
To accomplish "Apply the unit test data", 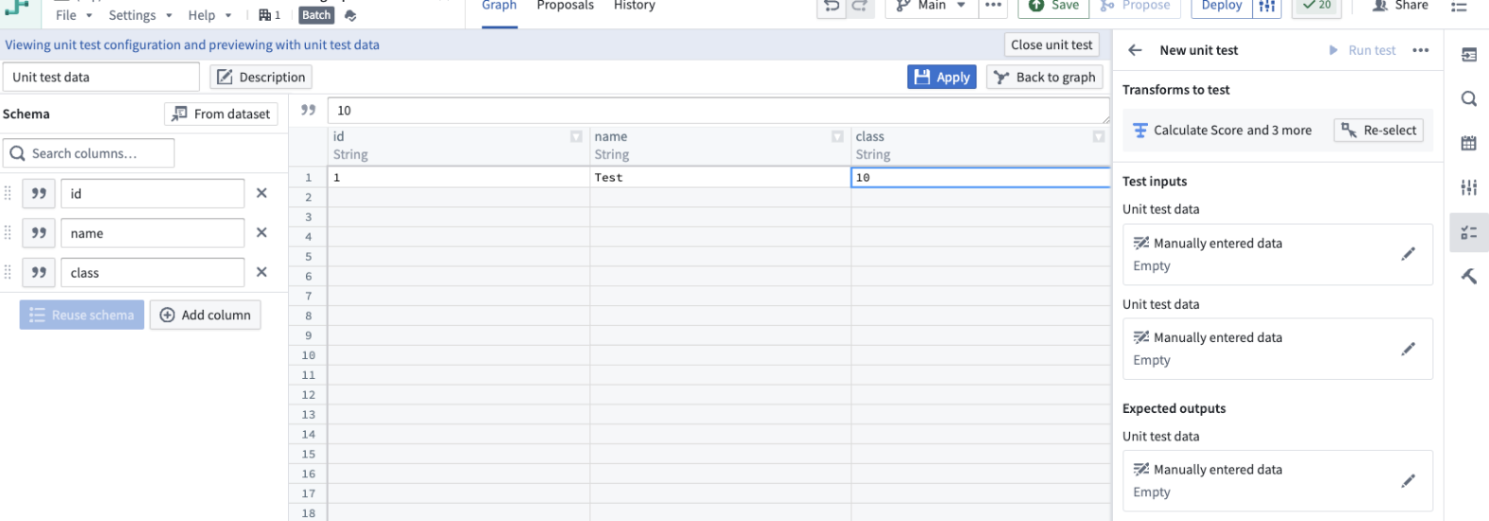I will [x=942, y=77].
